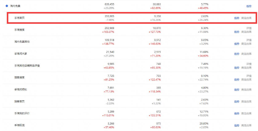
Task: Click 趋势 in the 手淘搜索 row
Action: click(237, 32)
